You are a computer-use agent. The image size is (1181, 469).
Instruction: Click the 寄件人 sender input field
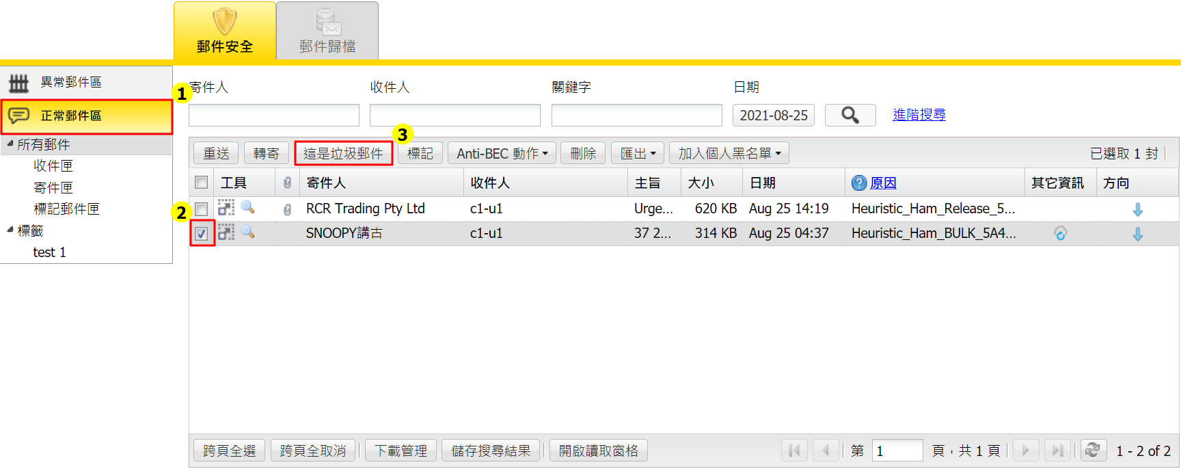273,115
